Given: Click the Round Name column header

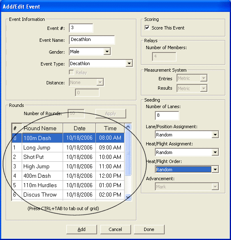Looking at the screenshot, I should tap(43, 128).
